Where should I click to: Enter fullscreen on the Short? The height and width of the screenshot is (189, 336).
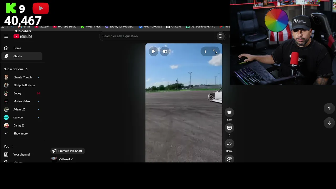[215, 51]
